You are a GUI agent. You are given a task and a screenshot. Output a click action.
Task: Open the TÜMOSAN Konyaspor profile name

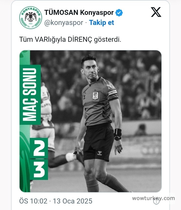[79, 13]
